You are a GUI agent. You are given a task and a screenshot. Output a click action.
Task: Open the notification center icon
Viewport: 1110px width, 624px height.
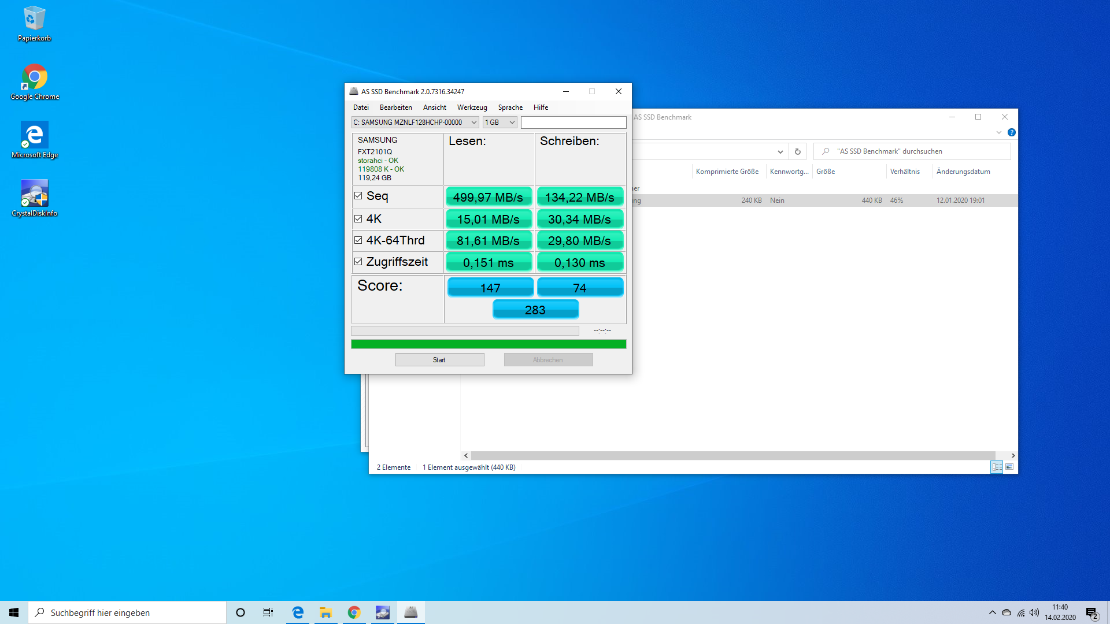tap(1091, 613)
